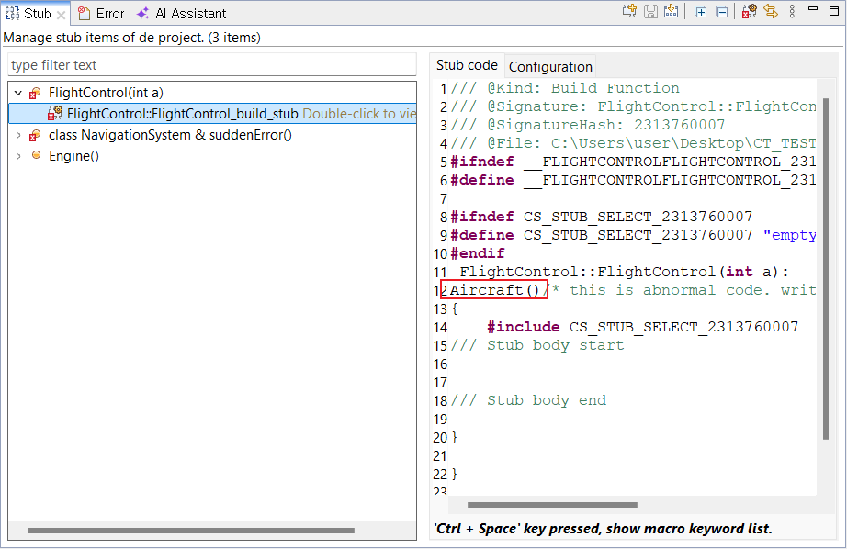Switch to the Configuration tab
This screenshot has height=549, width=847.
(550, 66)
